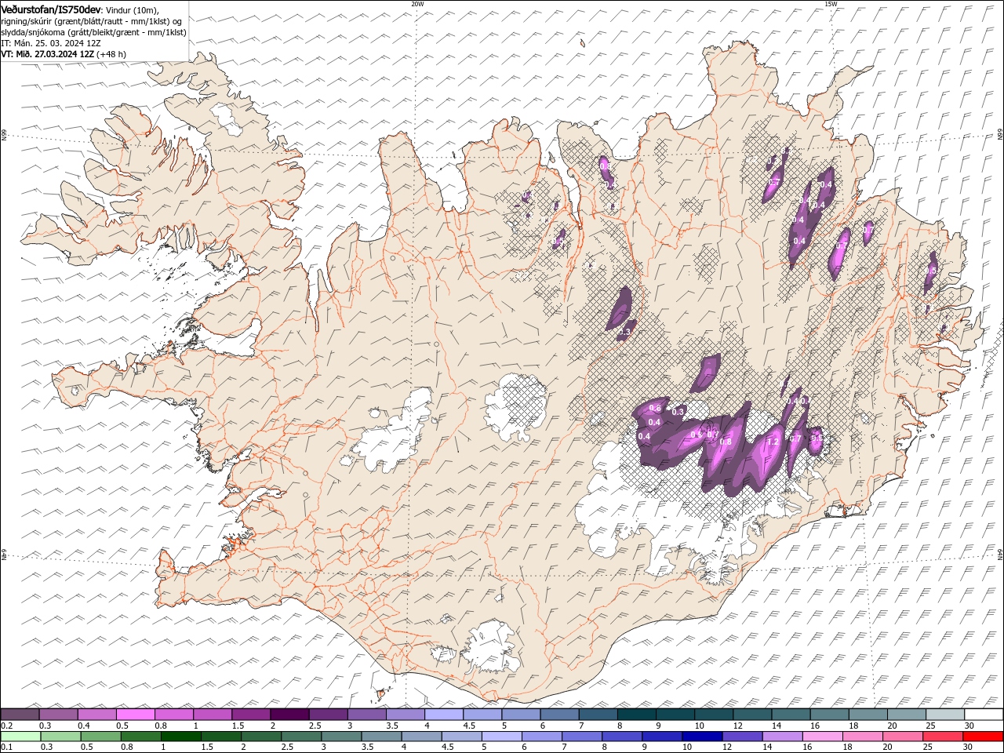This screenshot has height=753, width=1004.
Task: Pick the light pink 16–18 rain legend swatch
Action: click(x=823, y=737)
